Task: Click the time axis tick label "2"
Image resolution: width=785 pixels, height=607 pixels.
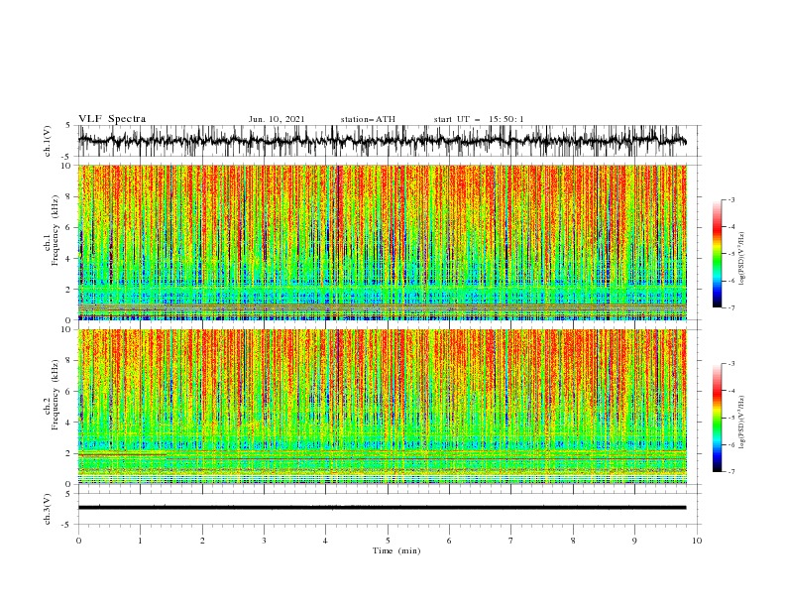Action: (x=202, y=541)
